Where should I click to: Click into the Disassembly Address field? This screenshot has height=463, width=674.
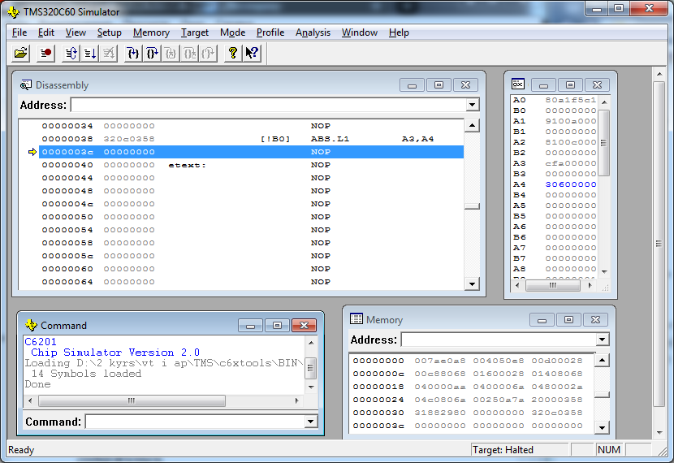269,105
